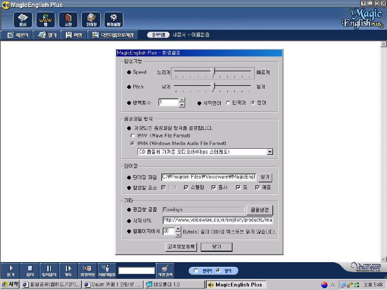This screenshot has height=290, width=387.
Task: Save the document with 저장
Action: coord(74,35)
